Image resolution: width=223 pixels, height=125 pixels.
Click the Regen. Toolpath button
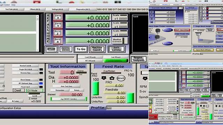139,59
